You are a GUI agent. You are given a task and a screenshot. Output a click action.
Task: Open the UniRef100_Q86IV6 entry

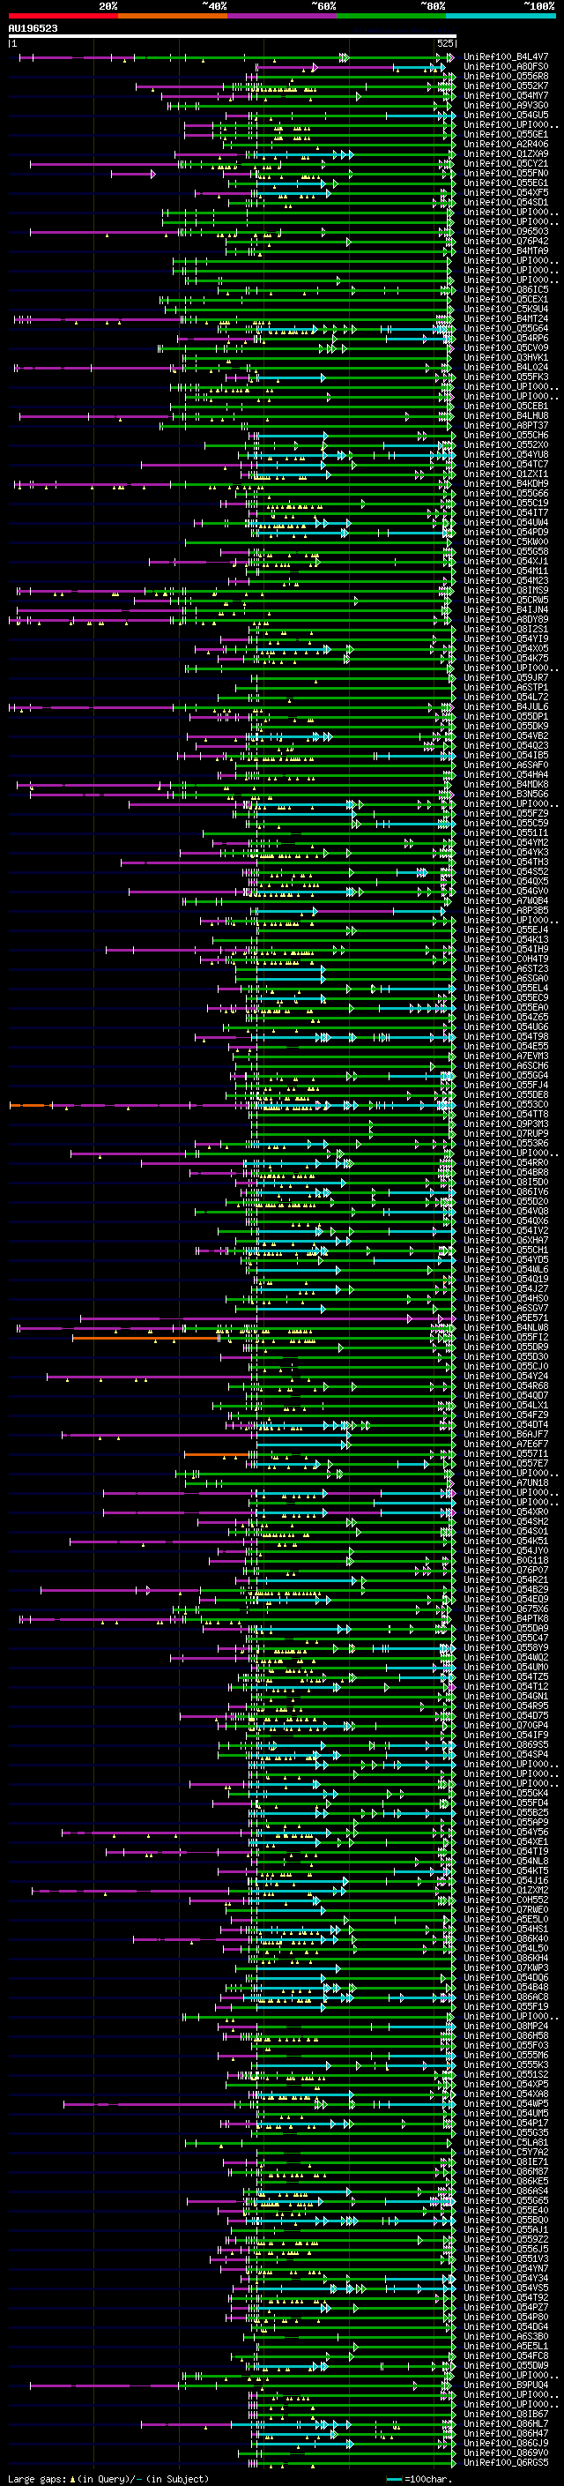[x=506, y=1192]
